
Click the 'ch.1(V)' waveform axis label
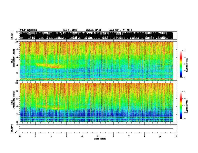pos(12,35)
